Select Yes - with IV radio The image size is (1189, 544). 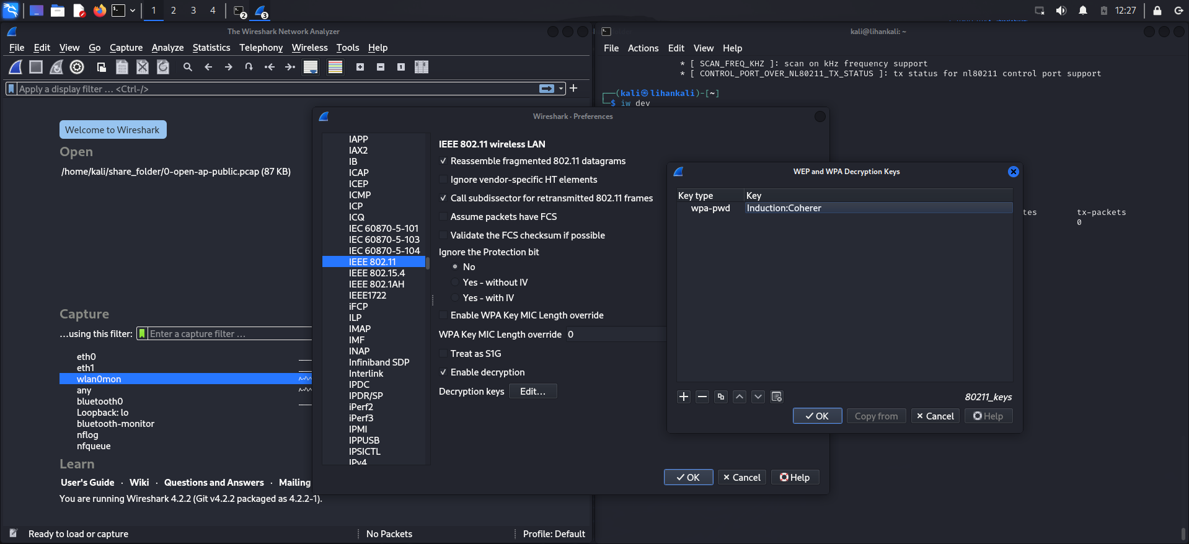pos(455,298)
